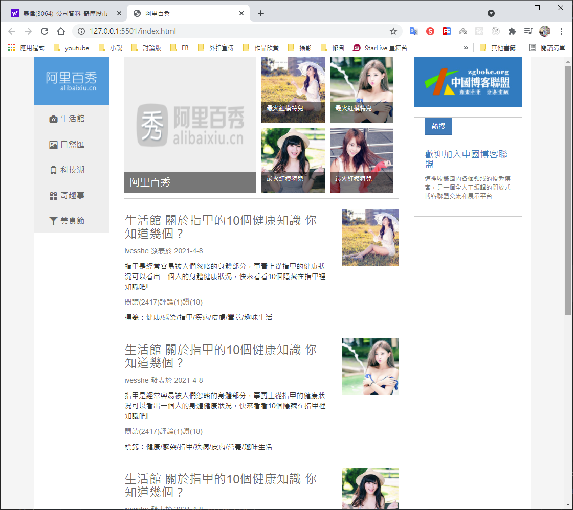Click the tab search dropdown arrow
Screen dimensions: 573x510
click(491, 13)
